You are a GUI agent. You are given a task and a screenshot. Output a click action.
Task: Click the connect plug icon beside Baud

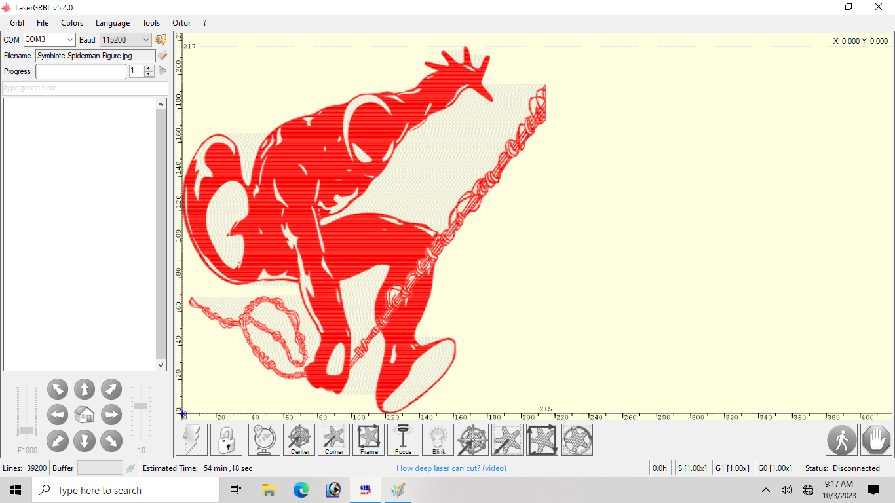[x=161, y=40]
